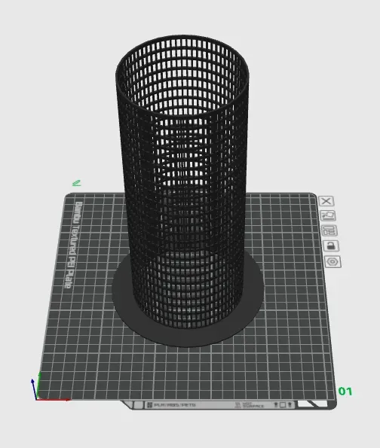Viewport: 380px width, 448px height.
Task: Click the PLA/ABS/PETG text on plate tab
Action: pyautogui.click(x=175, y=405)
